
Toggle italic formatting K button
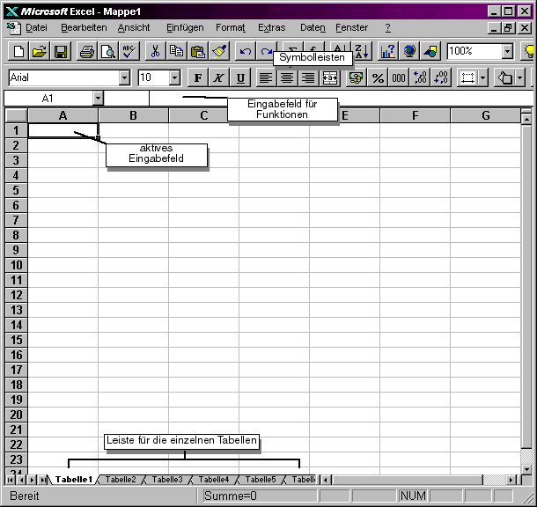tap(219, 78)
